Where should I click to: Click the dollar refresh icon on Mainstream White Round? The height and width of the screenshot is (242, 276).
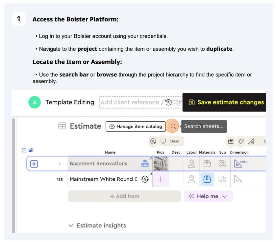point(145,179)
